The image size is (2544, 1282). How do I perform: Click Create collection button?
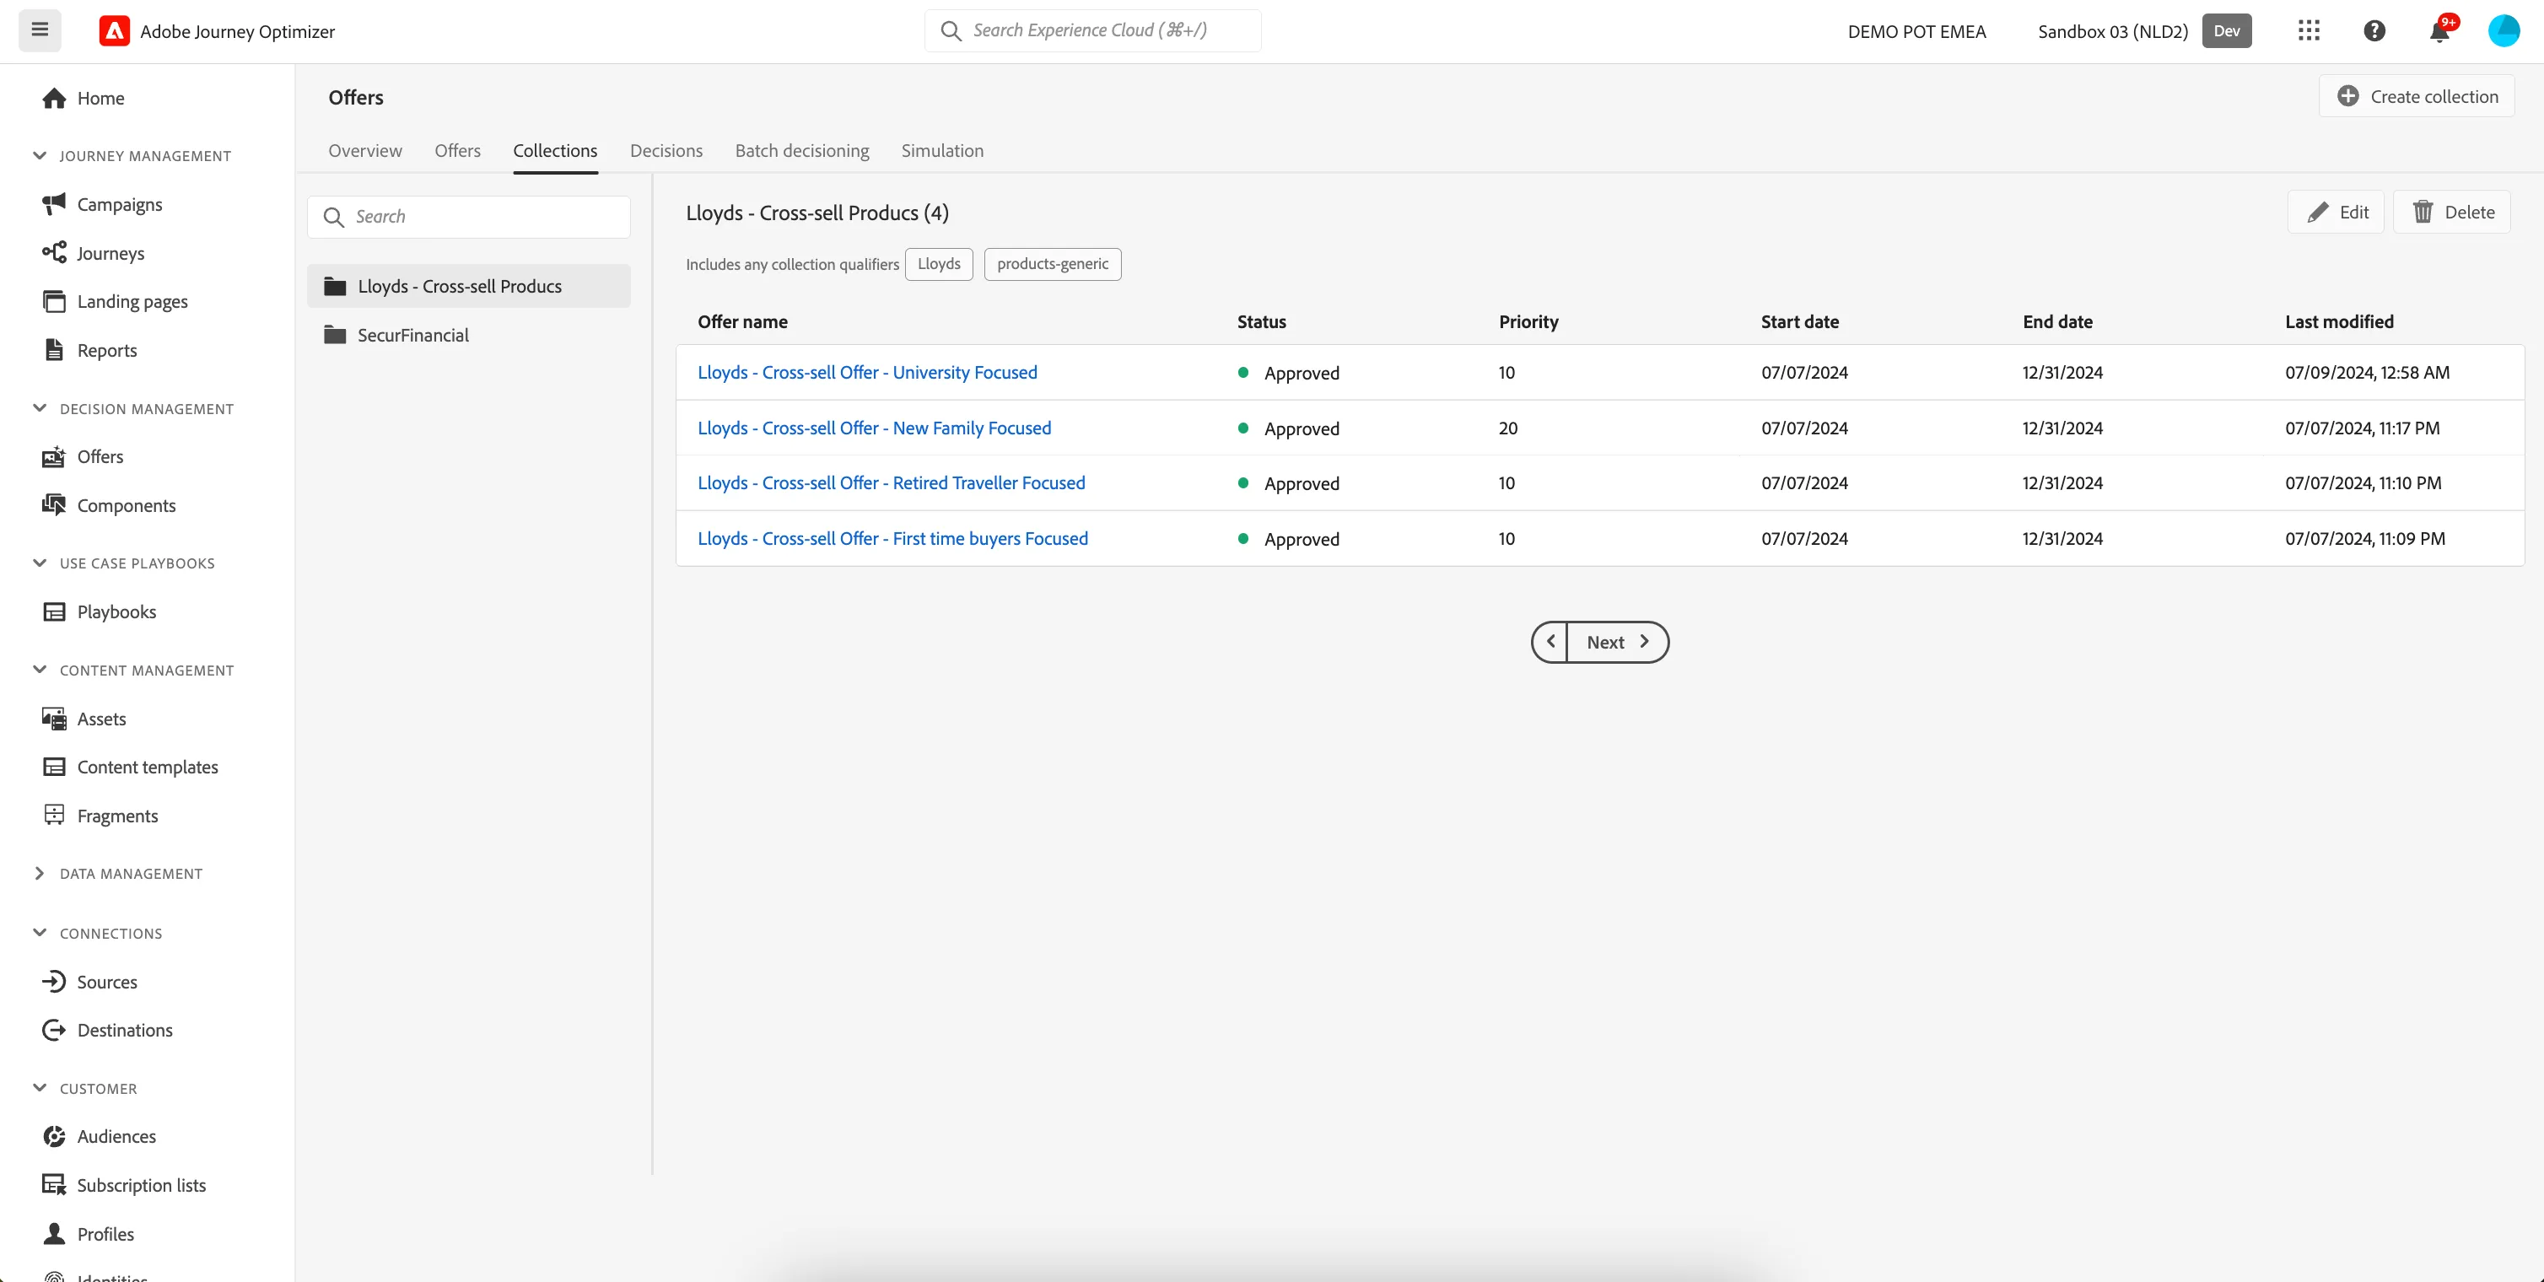(x=2417, y=97)
